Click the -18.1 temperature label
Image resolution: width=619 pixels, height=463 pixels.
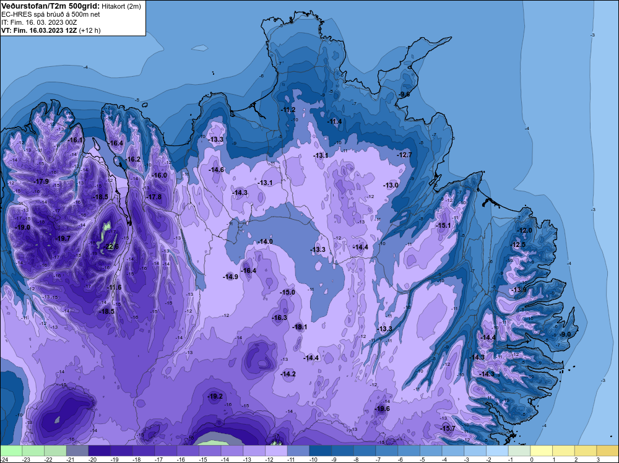coord(300,327)
